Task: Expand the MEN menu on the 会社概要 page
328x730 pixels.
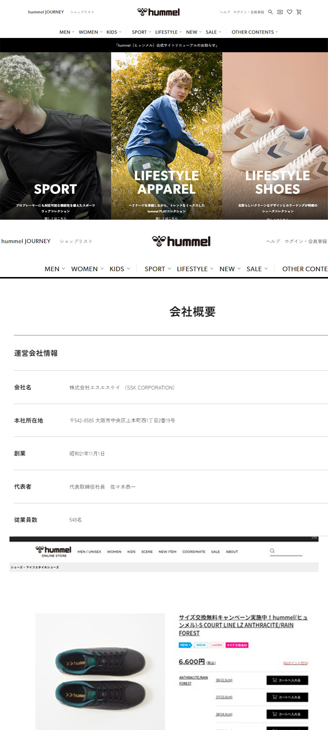Action: pyautogui.click(x=55, y=269)
